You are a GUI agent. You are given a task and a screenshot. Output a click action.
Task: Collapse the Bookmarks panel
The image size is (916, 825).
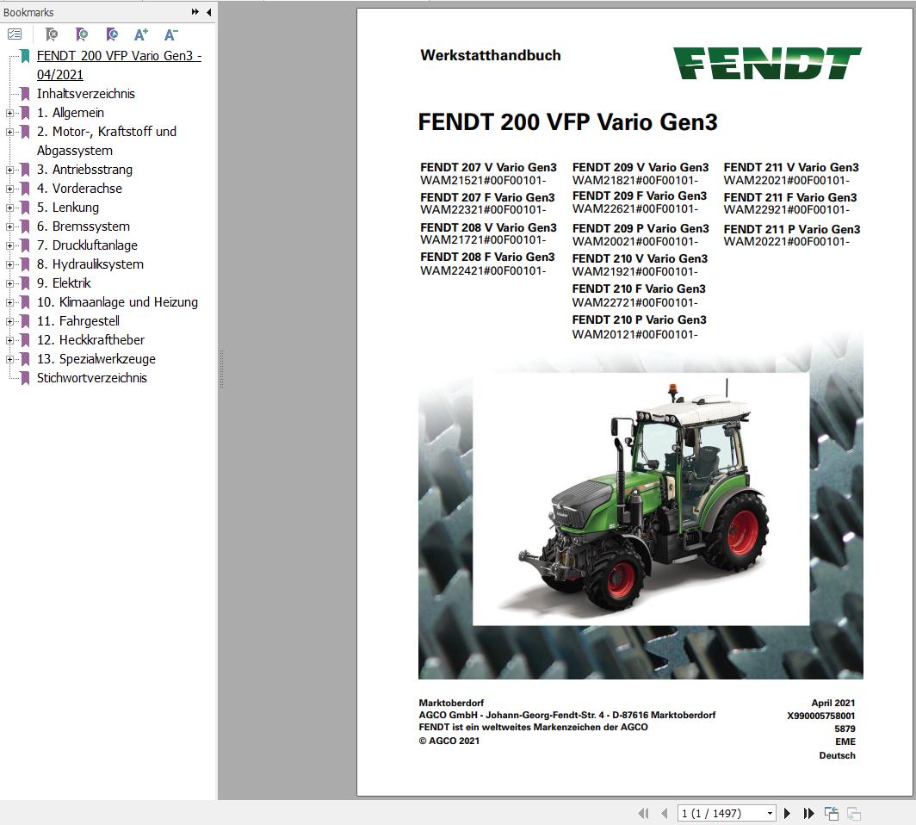click(208, 12)
